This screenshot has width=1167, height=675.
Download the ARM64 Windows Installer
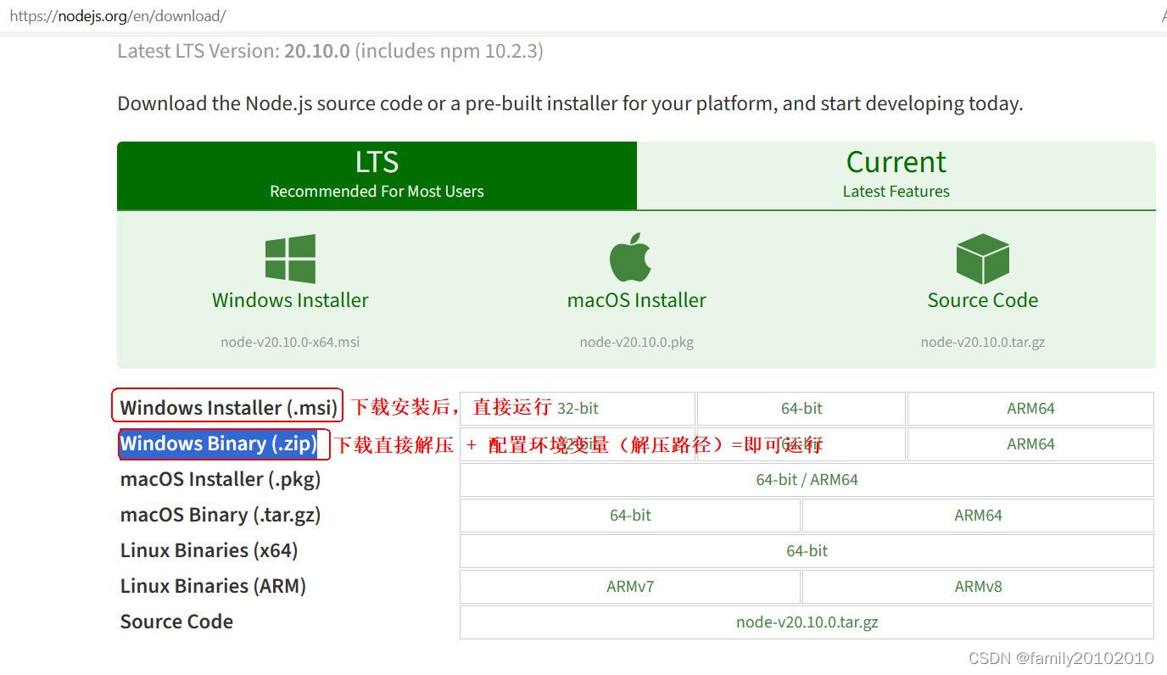point(1030,408)
